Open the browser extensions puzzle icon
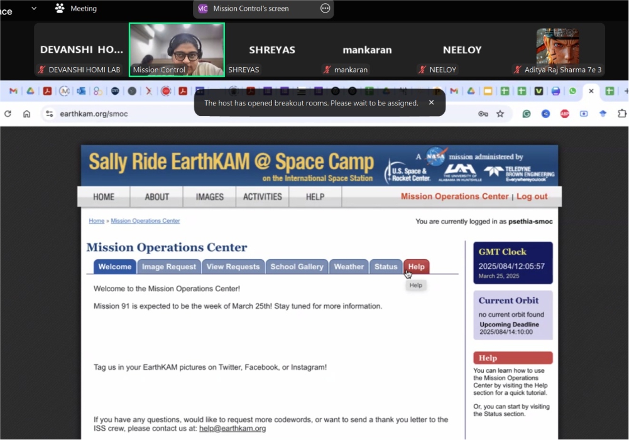 click(x=622, y=114)
